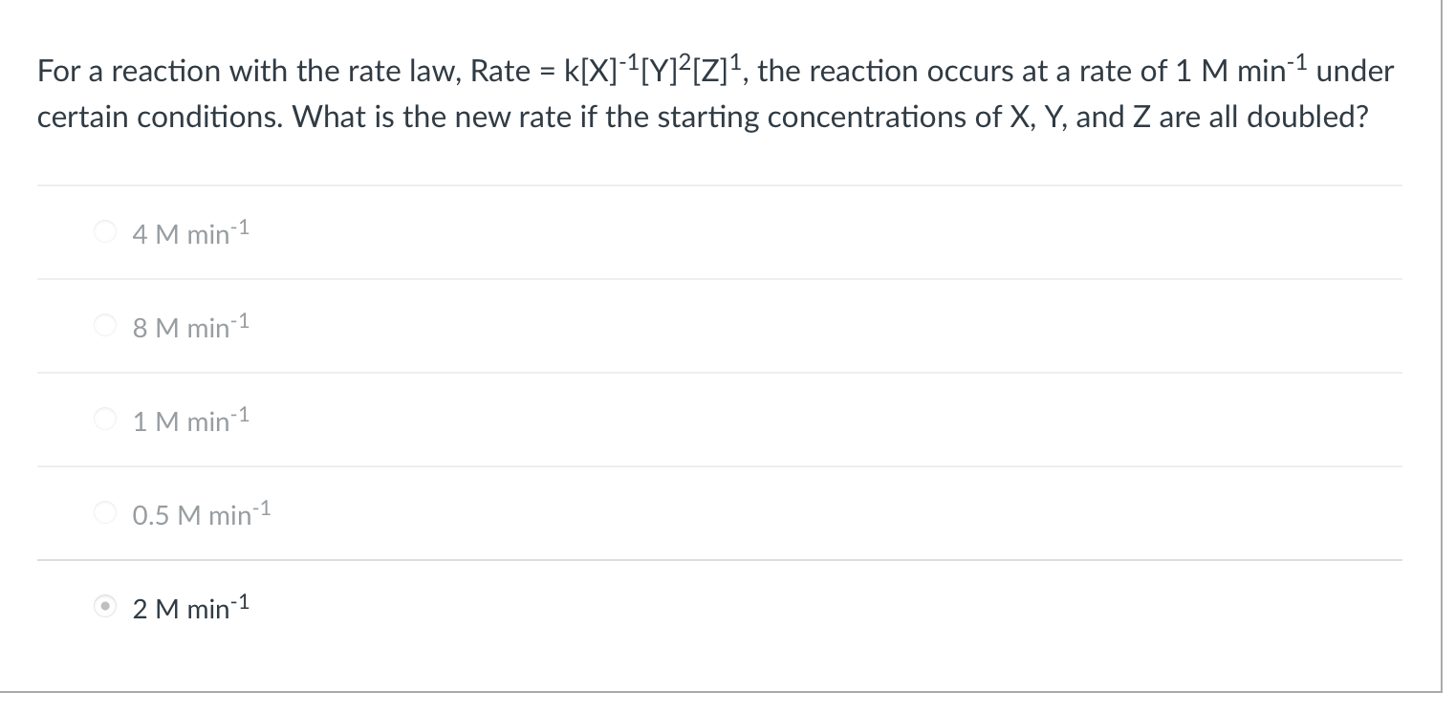This screenshot has height=713, width=1455.
Task: Click the 1 M min⁻¹ answer text label
Action: [189, 419]
